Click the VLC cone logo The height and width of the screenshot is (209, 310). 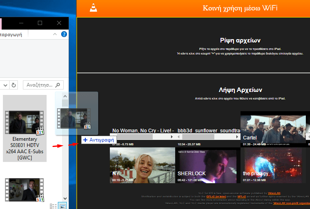point(93,8)
